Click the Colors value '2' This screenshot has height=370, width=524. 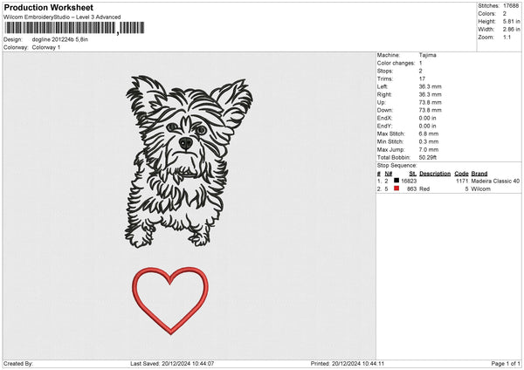pyautogui.click(x=505, y=14)
